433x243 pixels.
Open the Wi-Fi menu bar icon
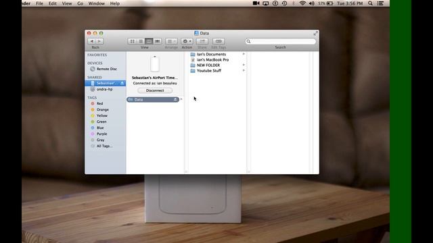pyautogui.click(x=302, y=3)
